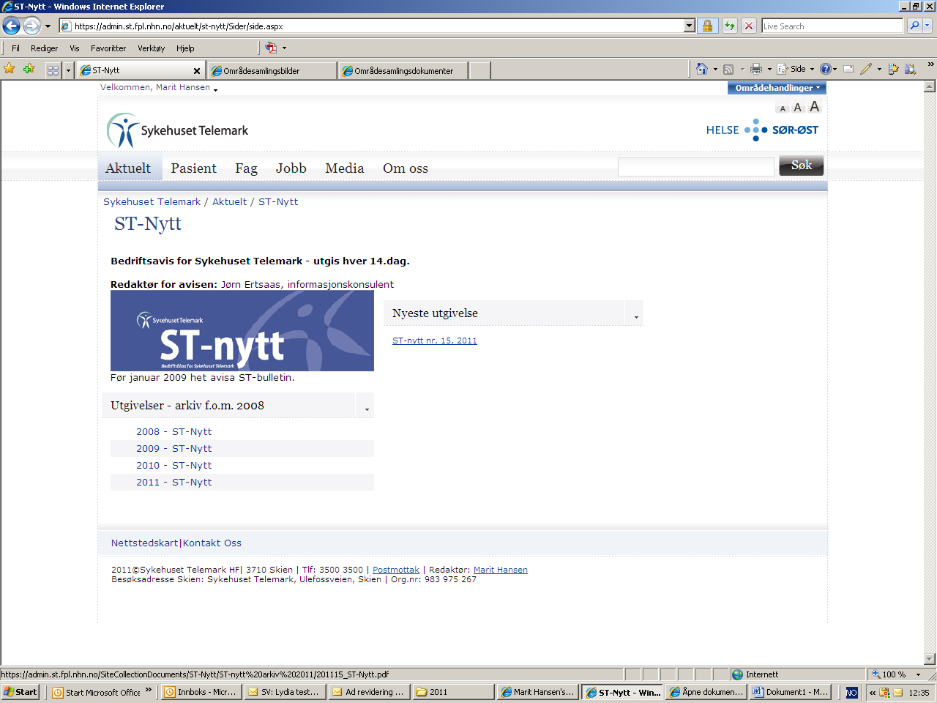937x703 pixels.
Task: Expand toolbar overflow chevrons
Action: [930, 65]
